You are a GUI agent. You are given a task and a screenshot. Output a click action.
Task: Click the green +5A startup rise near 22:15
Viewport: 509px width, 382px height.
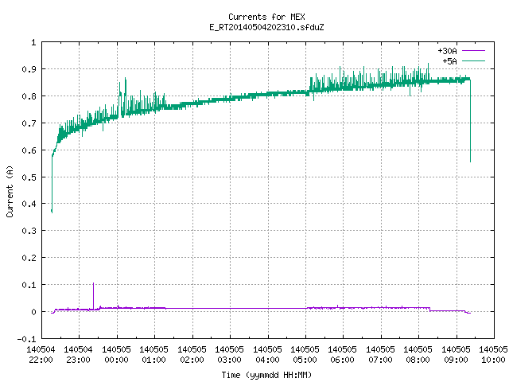(x=52, y=184)
